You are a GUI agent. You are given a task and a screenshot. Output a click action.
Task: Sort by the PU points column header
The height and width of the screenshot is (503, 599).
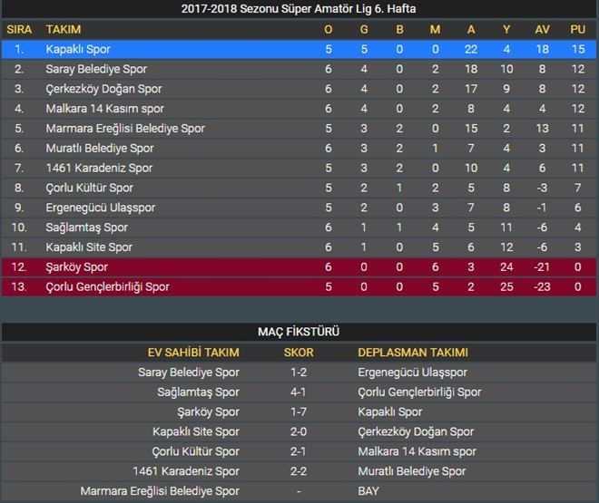point(577,30)
